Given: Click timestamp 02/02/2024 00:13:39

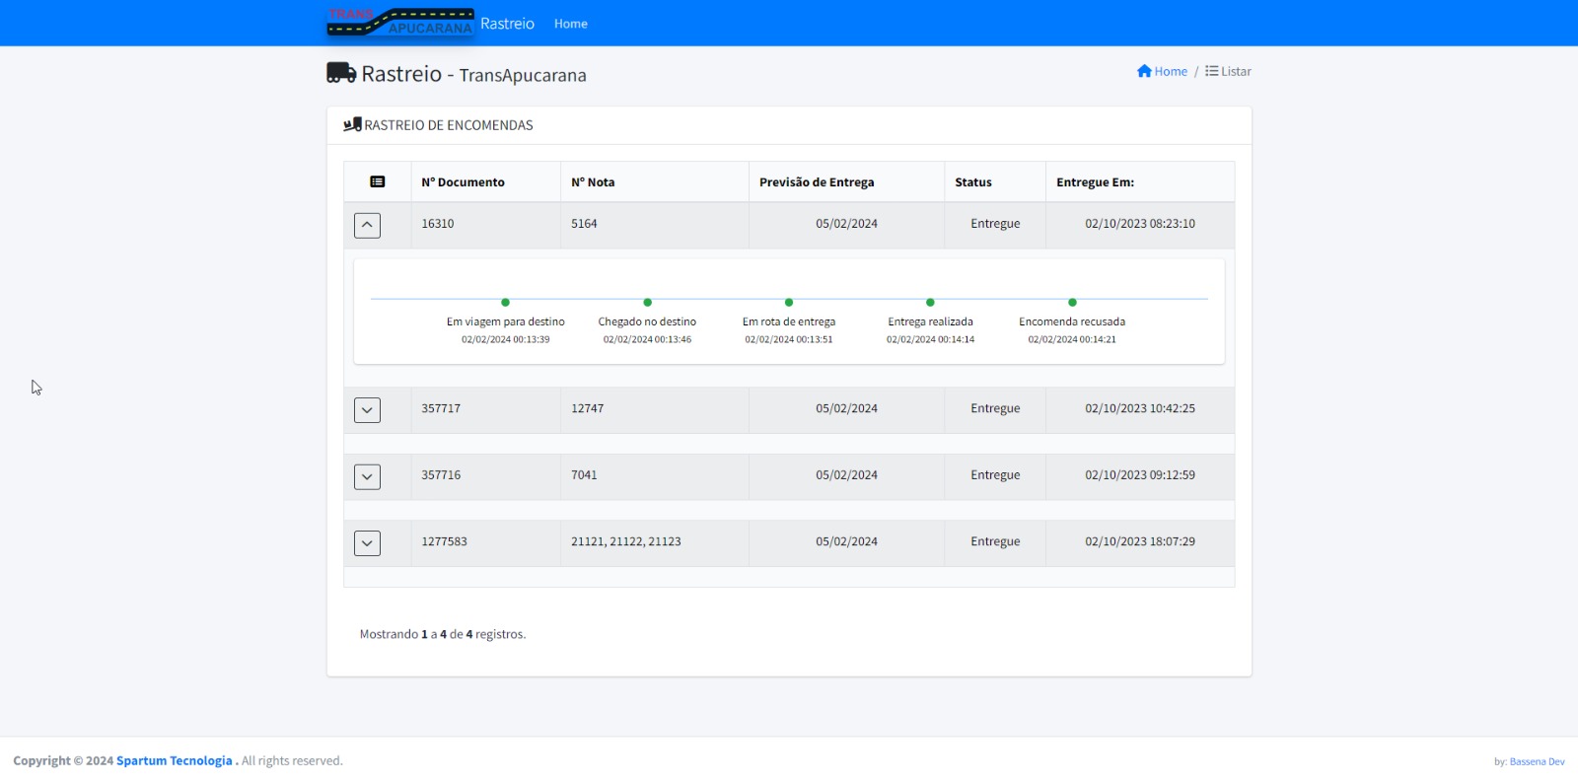Looking at the screenshot, I should [x=506, y=339].
